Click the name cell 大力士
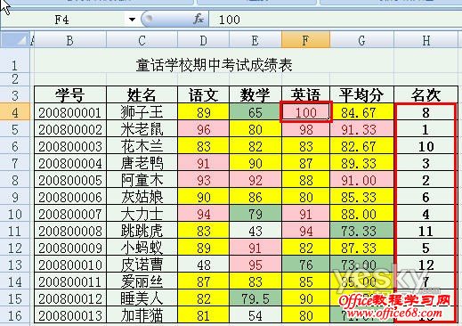The image size is (462, 326). (x=142, y=213)
